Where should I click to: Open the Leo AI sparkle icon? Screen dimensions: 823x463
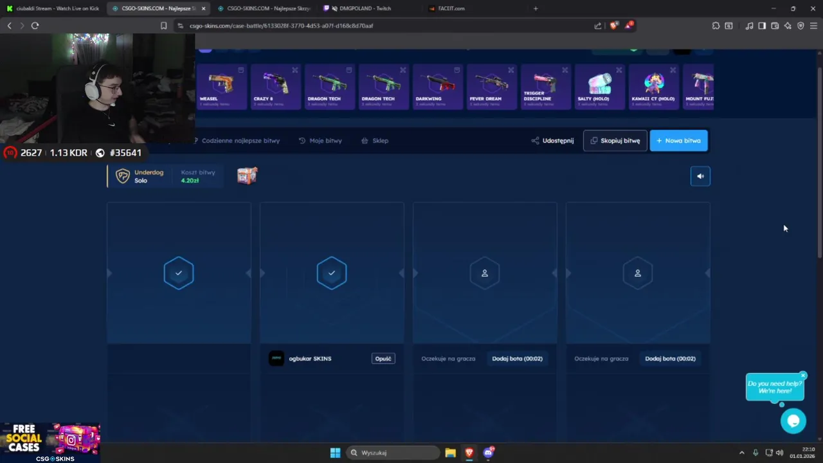coord(788,26)
